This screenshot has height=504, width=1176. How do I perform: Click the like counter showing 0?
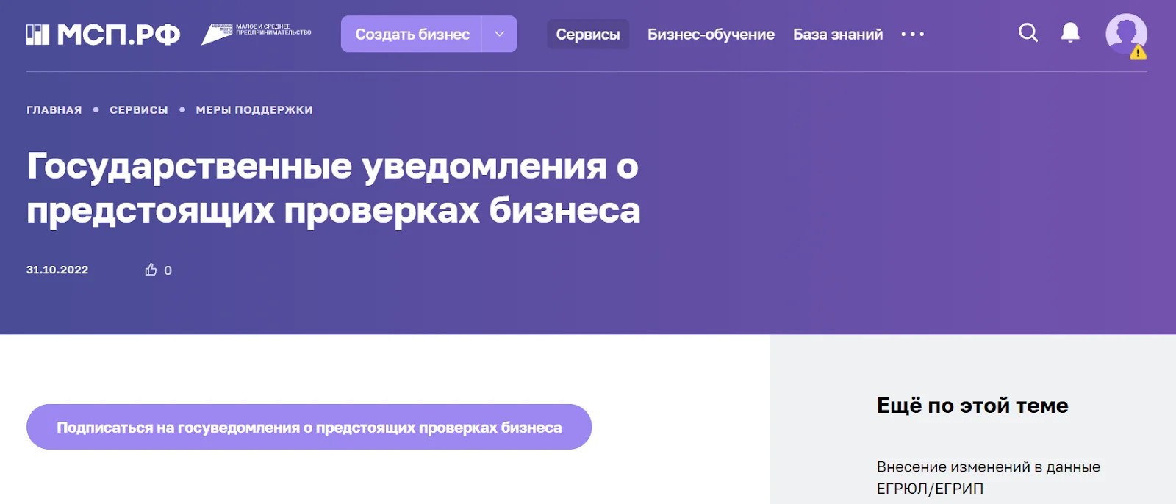coord(168,270)
